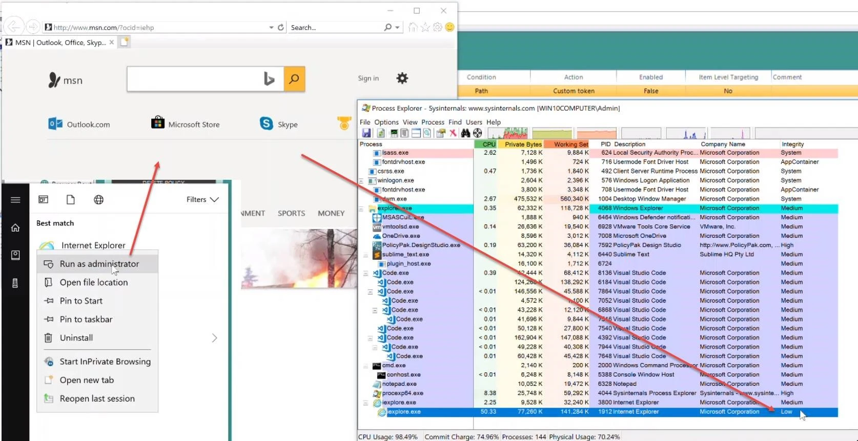Choose Pin to taskbar from context menu
This screenshot has width=858, height=441.
tap(86, 320)
